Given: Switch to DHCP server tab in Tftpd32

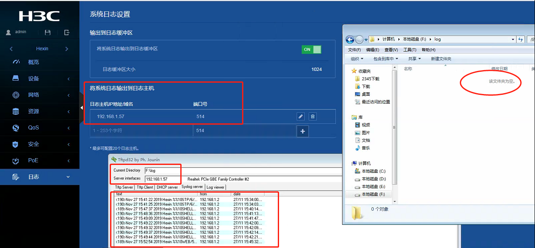Looking at the screenshot, I should (167, 187).
